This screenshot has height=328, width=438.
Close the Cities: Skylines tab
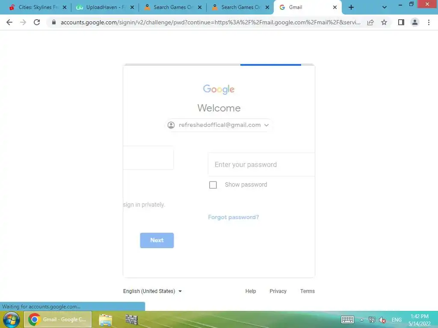pos(65,8)
